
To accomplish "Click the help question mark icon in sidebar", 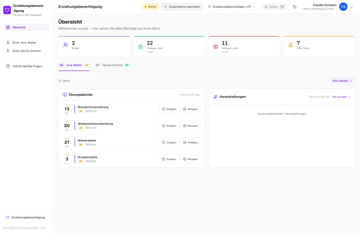I will pos(8,66).
